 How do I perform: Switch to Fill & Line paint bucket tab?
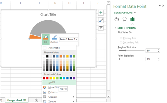point(117,19)
